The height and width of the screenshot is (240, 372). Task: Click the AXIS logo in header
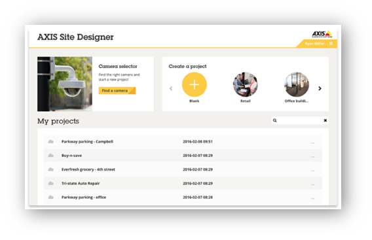(322, 34)
